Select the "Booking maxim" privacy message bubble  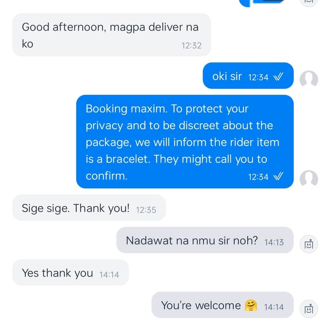pos(185,142)
